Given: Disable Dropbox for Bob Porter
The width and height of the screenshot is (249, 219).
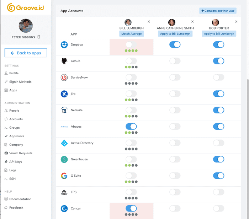Looking at the screenshot, I should coord(218,44).
